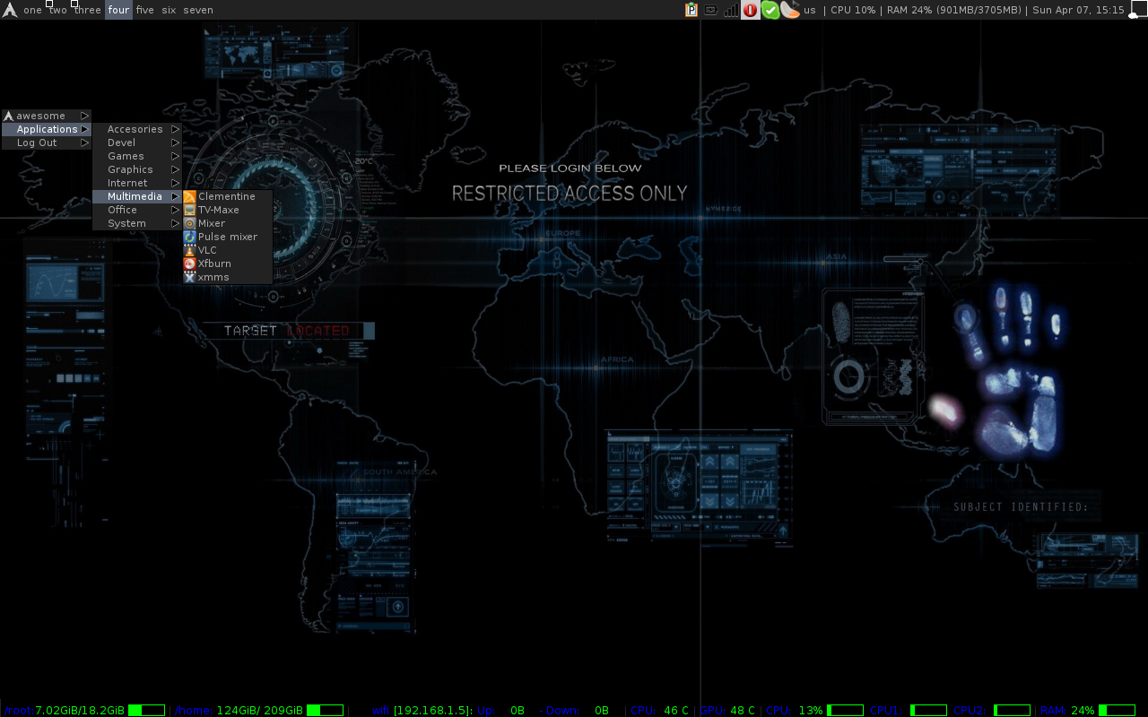
Task: Click the red Opera tray icon
Action: [x=750, y=10]
